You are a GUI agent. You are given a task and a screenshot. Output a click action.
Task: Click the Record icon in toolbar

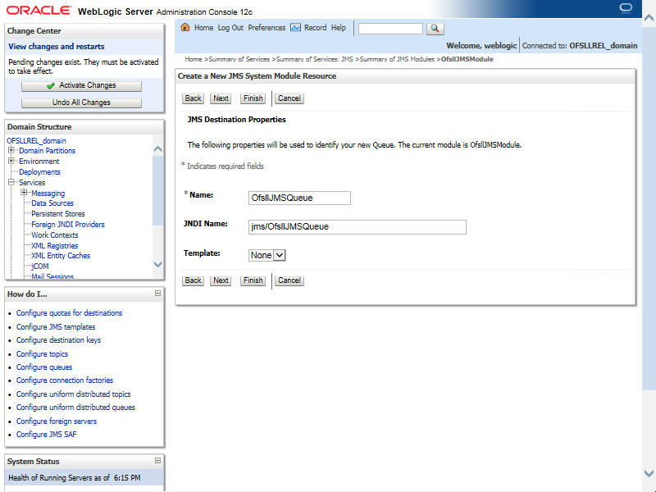(x=295, y=28)
